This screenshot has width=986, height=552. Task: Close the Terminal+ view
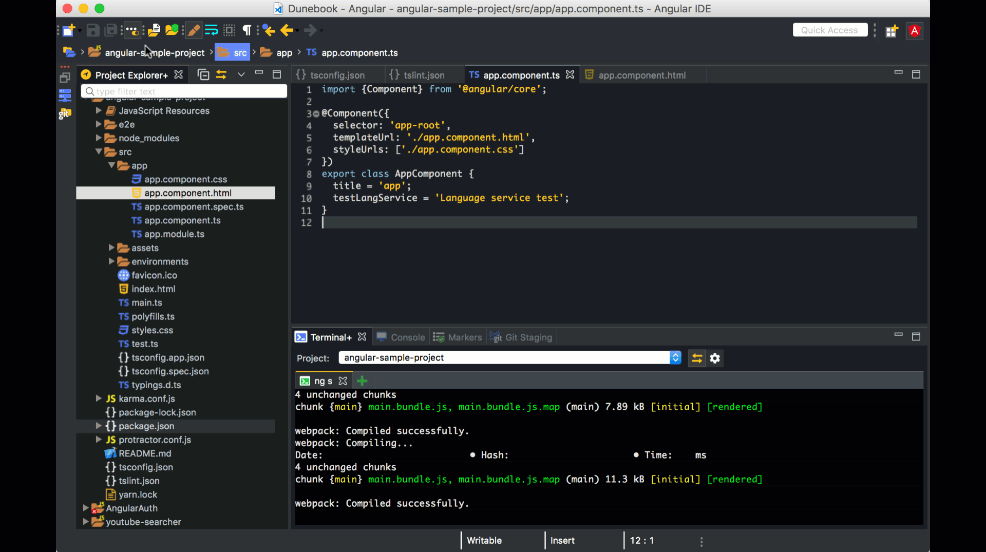pyautogui.click(x=362, y=337)
